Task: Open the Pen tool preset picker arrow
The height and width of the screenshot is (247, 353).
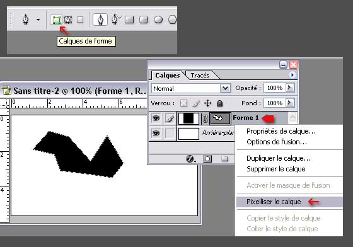Action: click(x=38, y=20)
